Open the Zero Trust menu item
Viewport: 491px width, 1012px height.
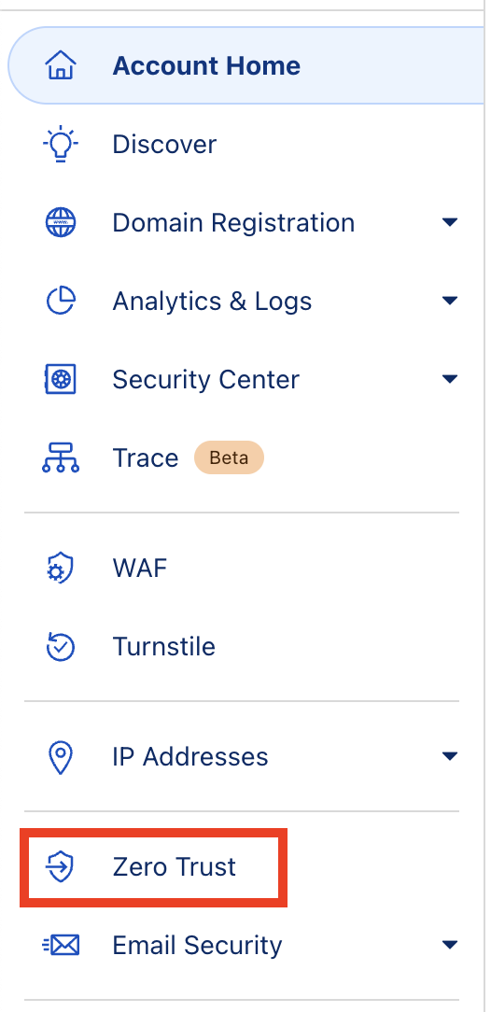154,867
